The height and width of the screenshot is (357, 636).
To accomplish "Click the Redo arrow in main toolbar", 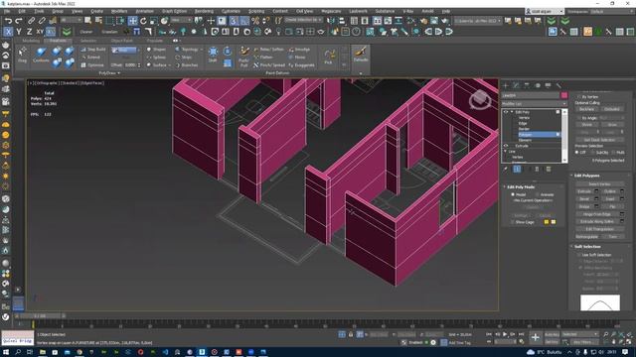I will (x=19, y=21).
